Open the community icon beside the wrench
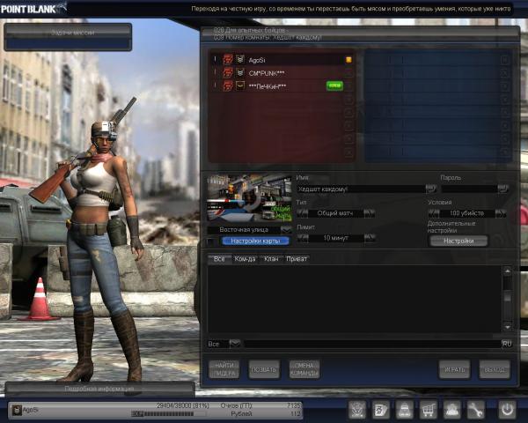Image resolution: width=528 pixels, height=423 pixels. 451,409
